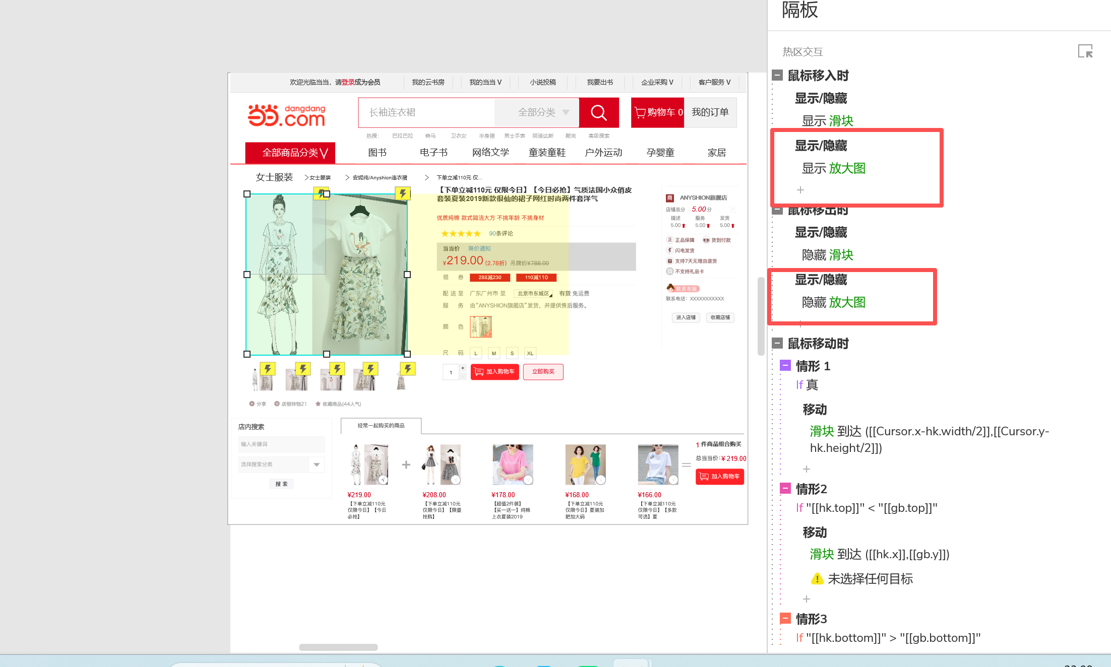Collapse the 鼠标移入时 event
This screenshot has width=1111, height=667.
(x=777, y=76)
